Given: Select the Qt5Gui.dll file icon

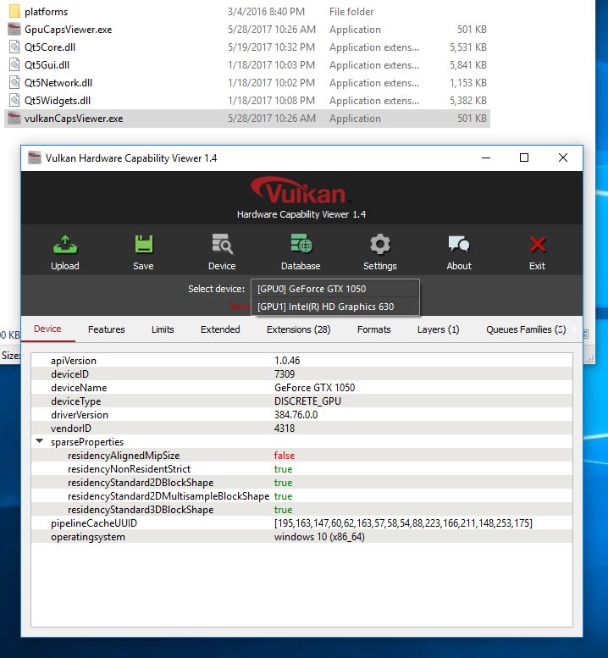Looking at the screenshot, I should click(x=14, y=64).
